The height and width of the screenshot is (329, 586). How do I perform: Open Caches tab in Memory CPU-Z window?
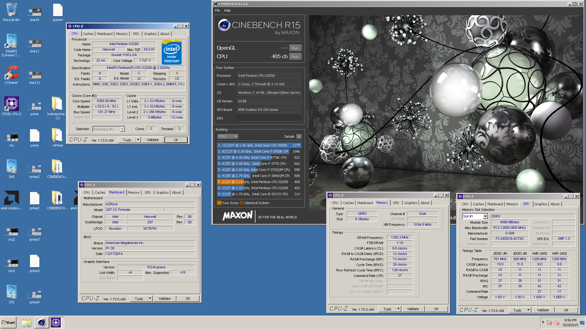pyautogui.click(x=349, y=203)
